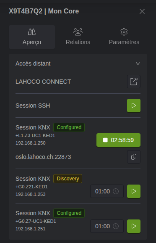Click the Configured badge of +L1.Z3-UC1-KED1
This screenshot has height=243, width=156.
[69, 127]
